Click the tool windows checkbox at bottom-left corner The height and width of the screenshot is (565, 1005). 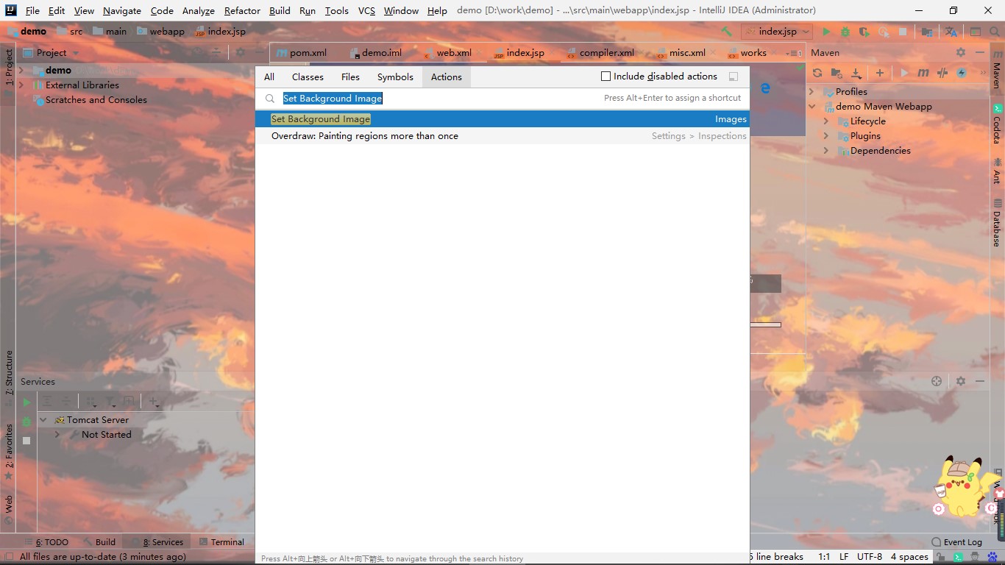click(9, 557)
